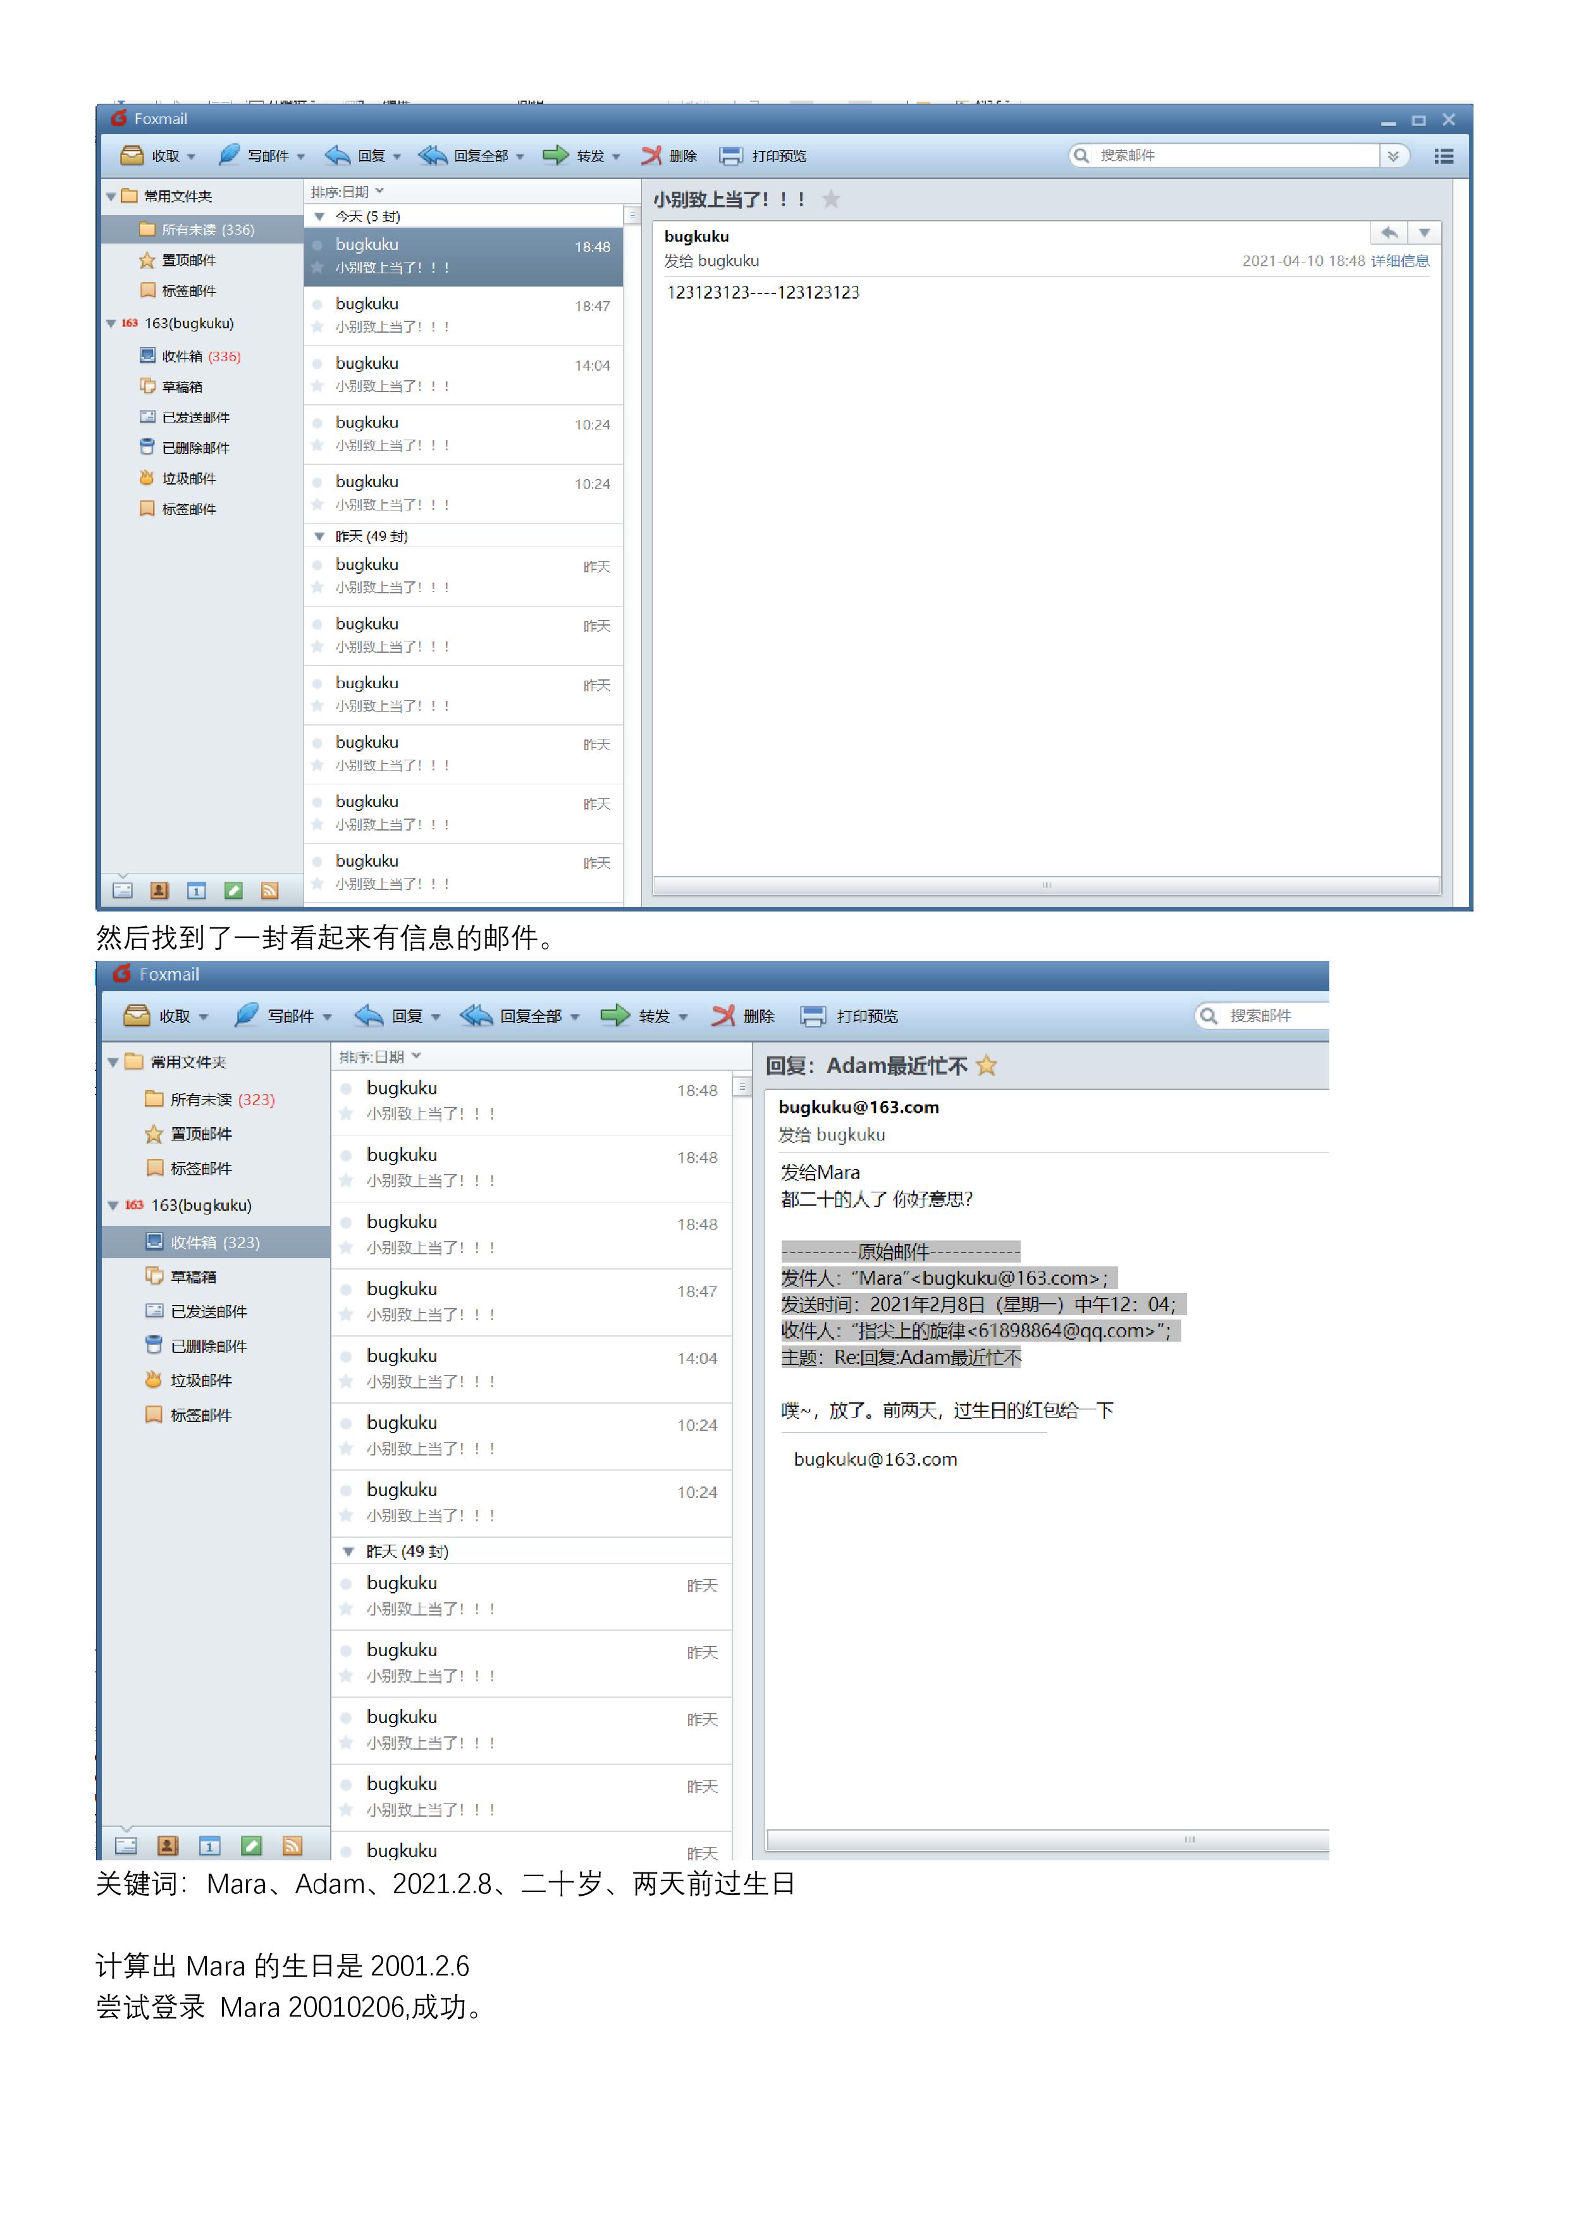Image resolution: width=1569 pixels, height=2219 pixels.
Task: Open the main menu list icon in upper Foxmail
Action: click(1444, 156)
